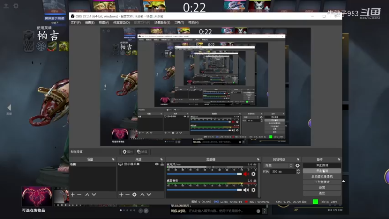Open transition properties gear icon
The height and width of the screenshot is (219, 389).
[297, 165]
